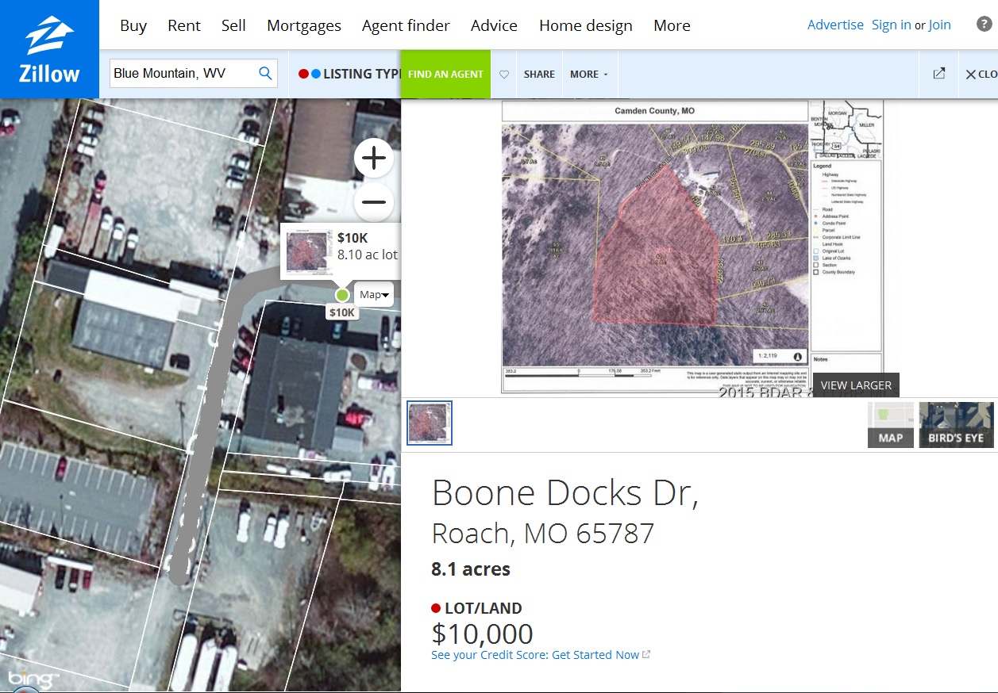
Task: Click the green $10K map marker
Action: [x=342, y=295]
